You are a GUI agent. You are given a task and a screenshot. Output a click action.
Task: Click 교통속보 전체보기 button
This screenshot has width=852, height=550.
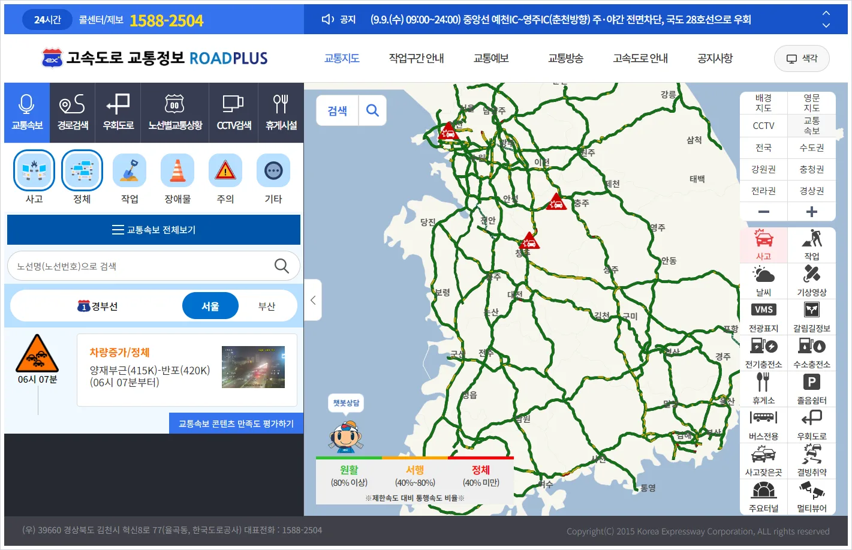pos(153,230)
